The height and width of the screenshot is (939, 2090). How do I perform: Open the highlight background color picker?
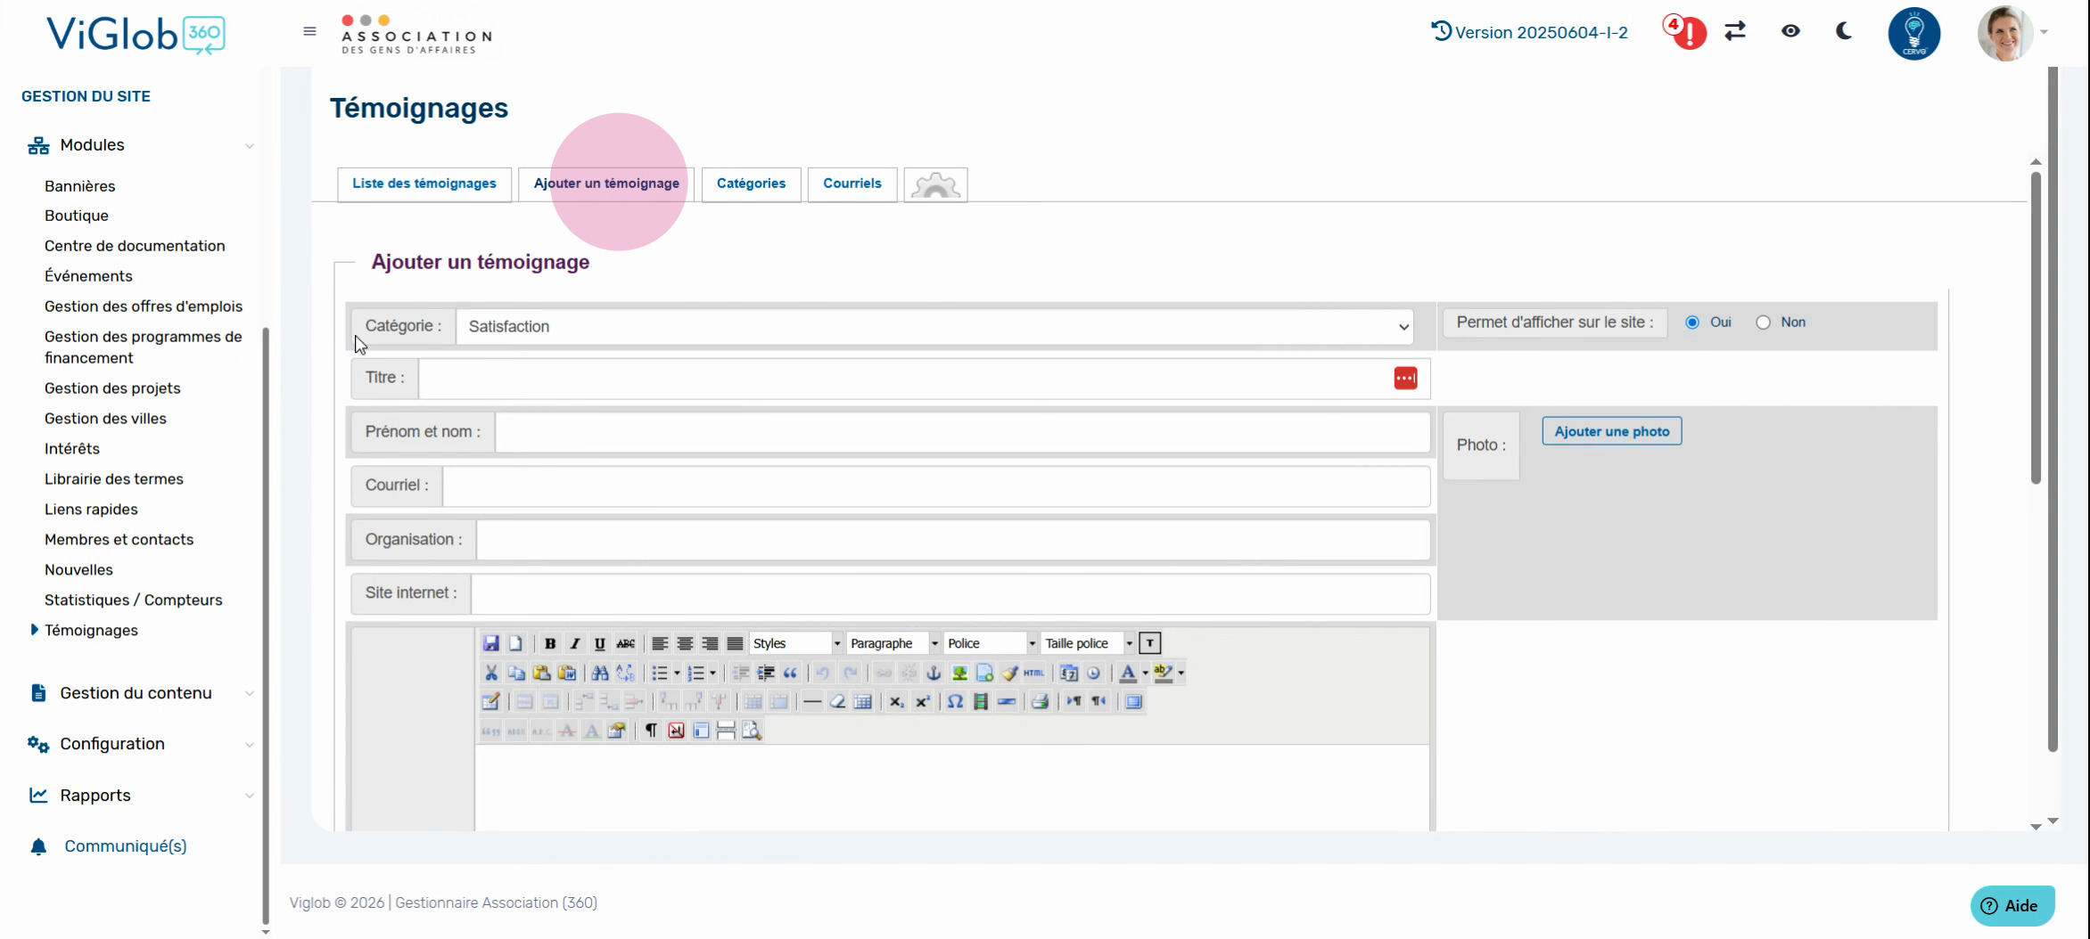click(x=1163, y=673)
